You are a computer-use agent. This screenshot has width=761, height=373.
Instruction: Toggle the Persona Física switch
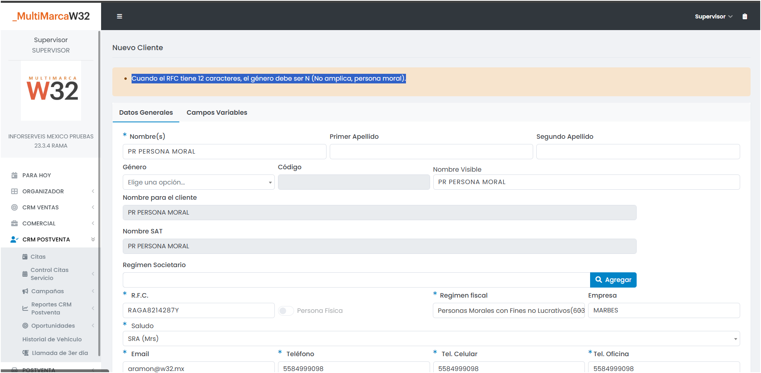[286, 311]
